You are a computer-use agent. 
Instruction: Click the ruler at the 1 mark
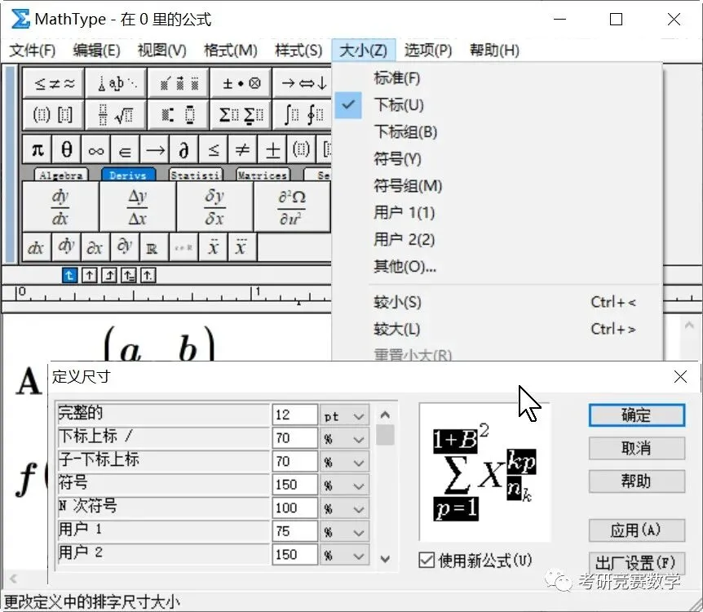pyautogui.click(x=255, y=294)
